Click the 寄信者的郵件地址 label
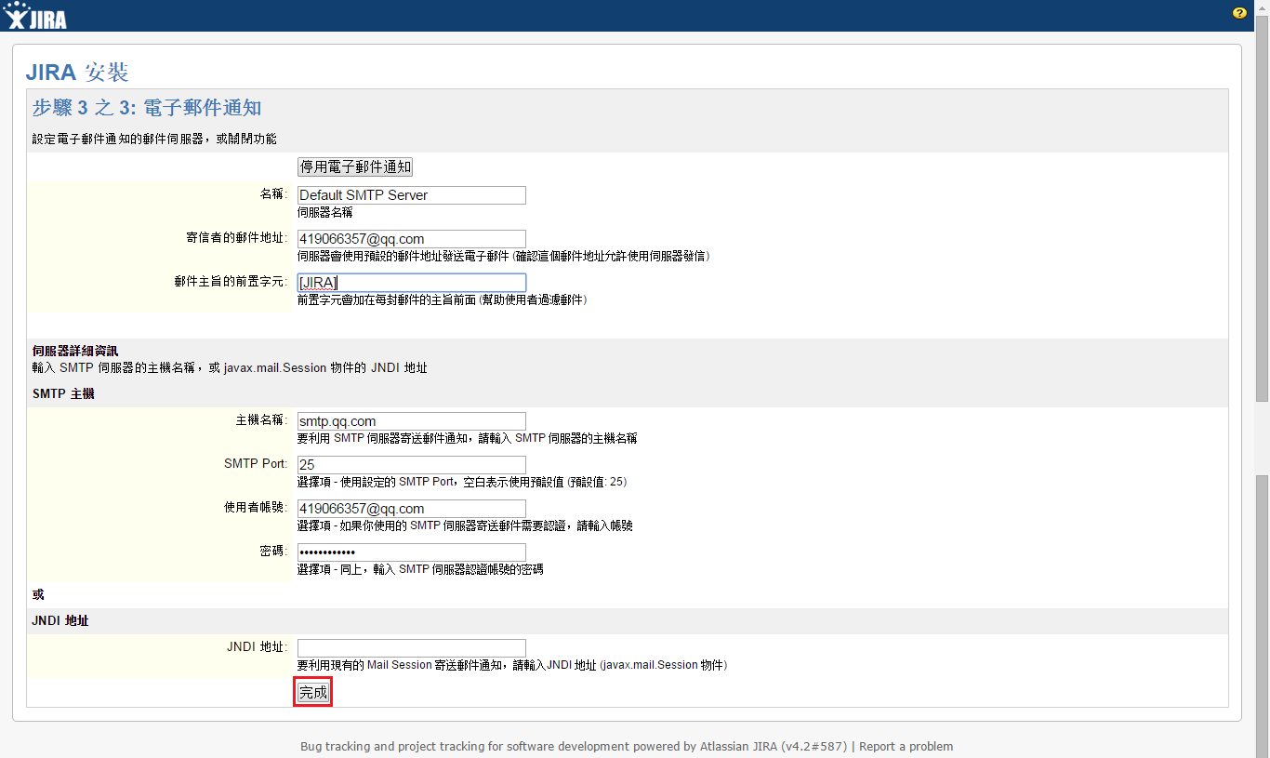1270x758 pixels. (x=237, y=237)
